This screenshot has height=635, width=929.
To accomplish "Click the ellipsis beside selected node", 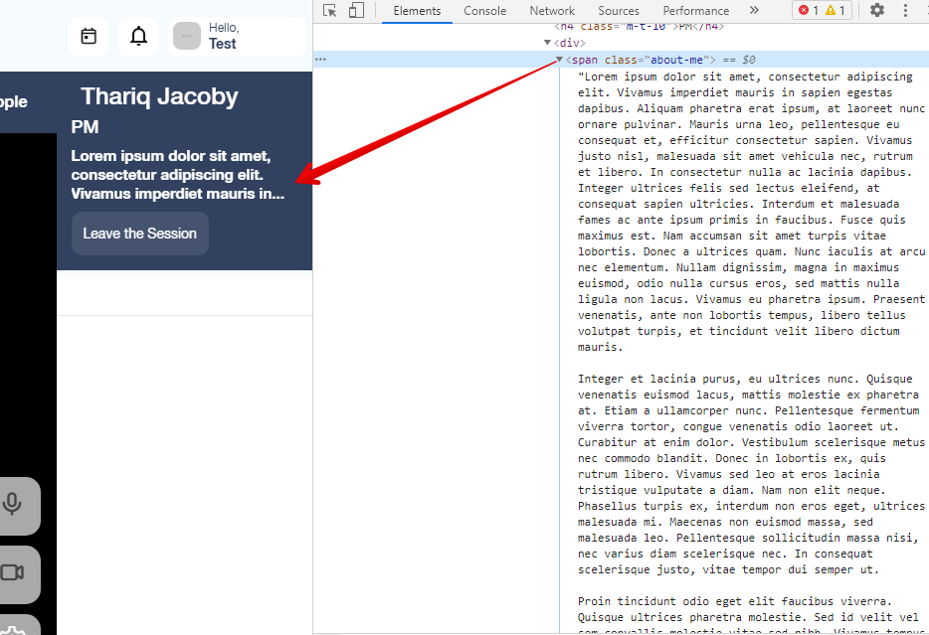I will [320, 60].
